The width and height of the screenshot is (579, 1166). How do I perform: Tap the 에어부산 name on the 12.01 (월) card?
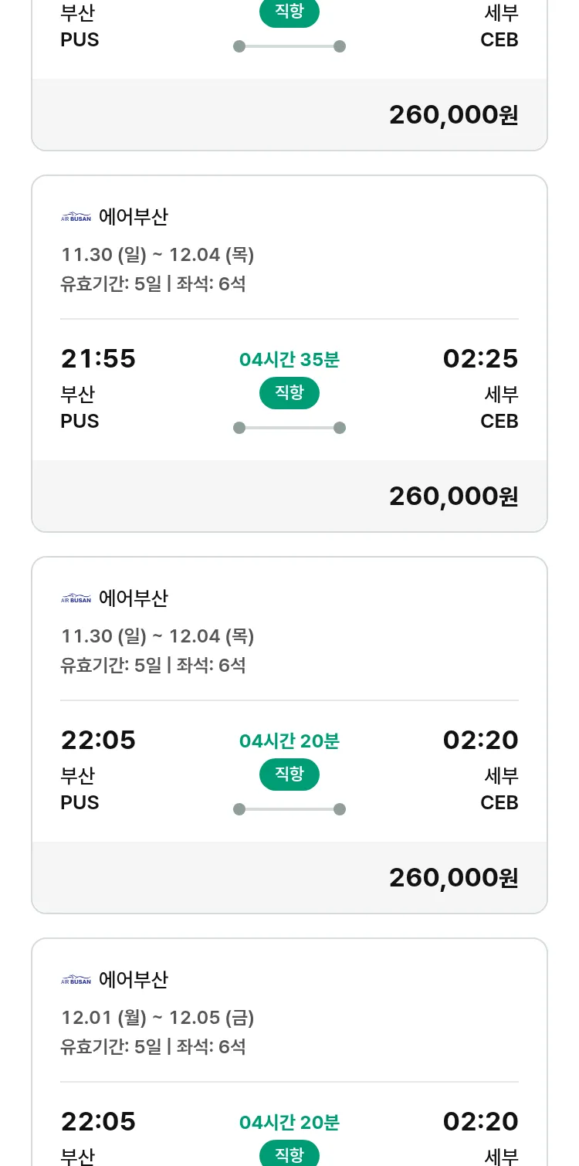pos(133,980)
